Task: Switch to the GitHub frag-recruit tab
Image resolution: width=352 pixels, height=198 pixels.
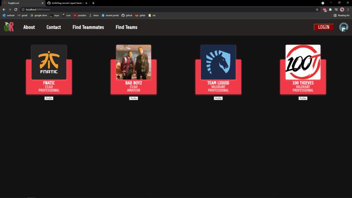Action: point(67,3)
